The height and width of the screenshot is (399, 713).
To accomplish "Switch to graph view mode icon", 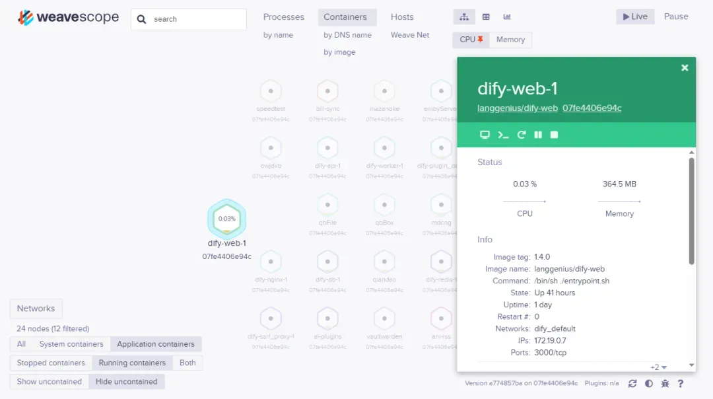I will (464, 17).
